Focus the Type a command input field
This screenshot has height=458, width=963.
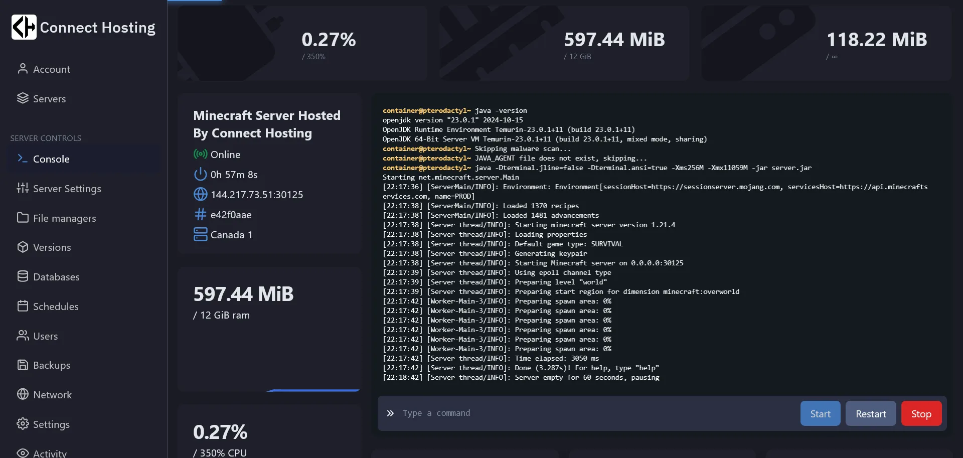pos(597,413)
